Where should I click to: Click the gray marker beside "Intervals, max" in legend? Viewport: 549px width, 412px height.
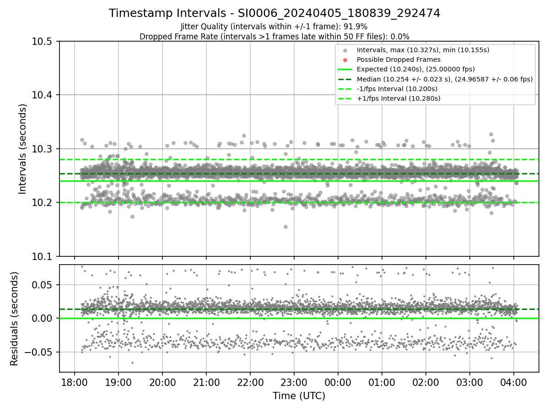345,50
